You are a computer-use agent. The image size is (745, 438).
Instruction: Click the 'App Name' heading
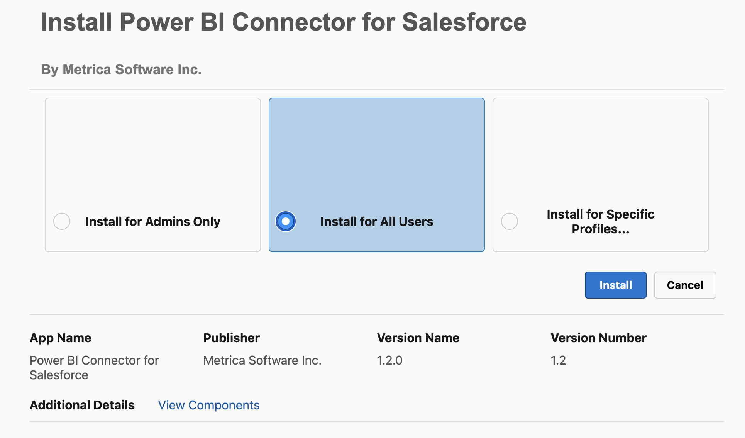pyautogui.click(x=61, y=338)
